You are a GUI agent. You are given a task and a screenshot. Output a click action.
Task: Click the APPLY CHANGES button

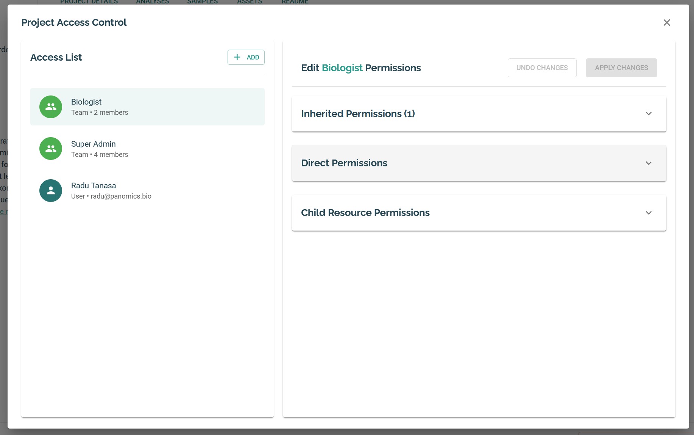pyautogui.click(x=621, y=68)
